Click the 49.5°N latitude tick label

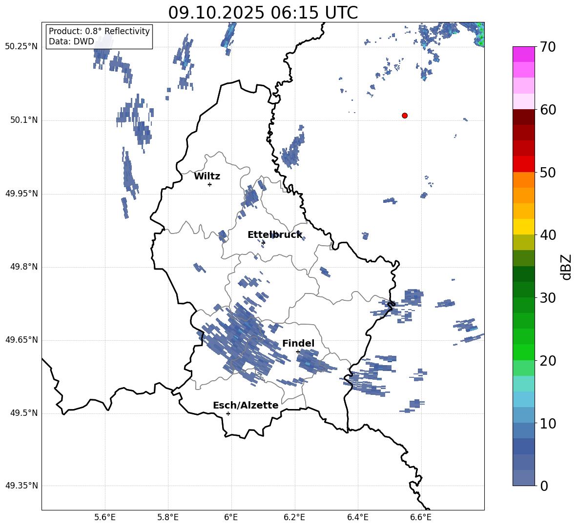tap(24, 413)
